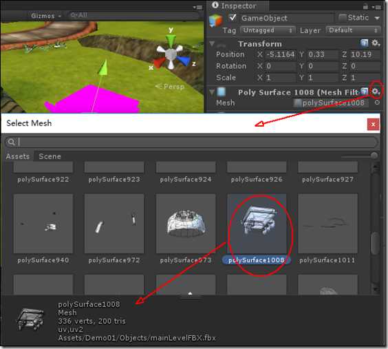Select the polySurface972 mesh thumbnail
388x349 pixels.
(114, 224)
